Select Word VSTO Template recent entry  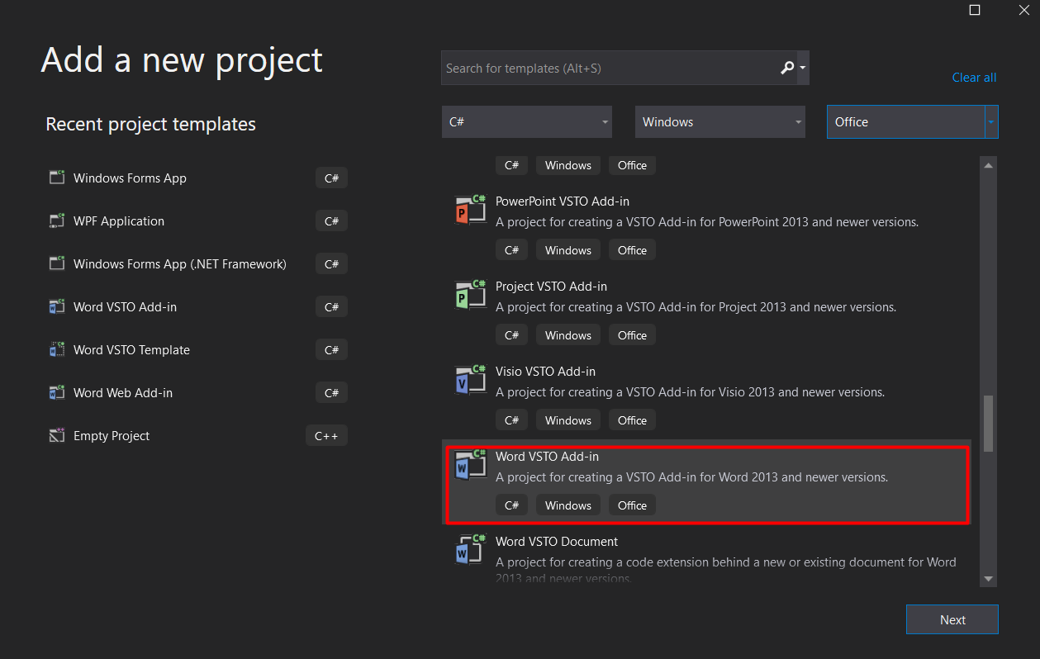(198, 349)
